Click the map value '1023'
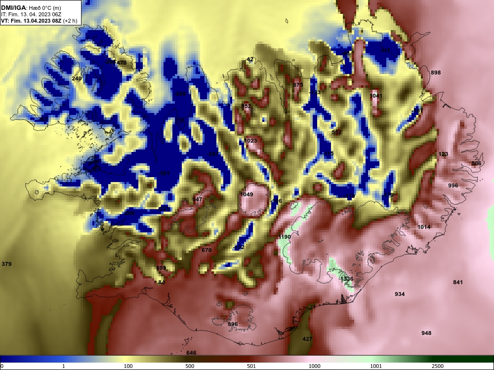Screen dimensions: 494x370 (x=250, y=141)
